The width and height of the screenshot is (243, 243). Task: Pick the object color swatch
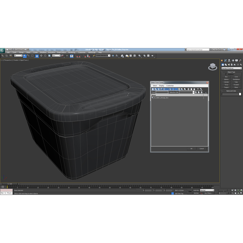point(240,94)
